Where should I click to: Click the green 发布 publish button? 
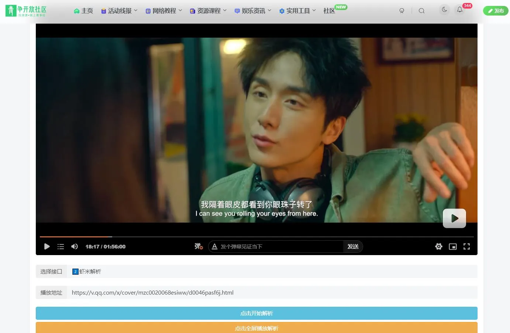tap(496, 11)
